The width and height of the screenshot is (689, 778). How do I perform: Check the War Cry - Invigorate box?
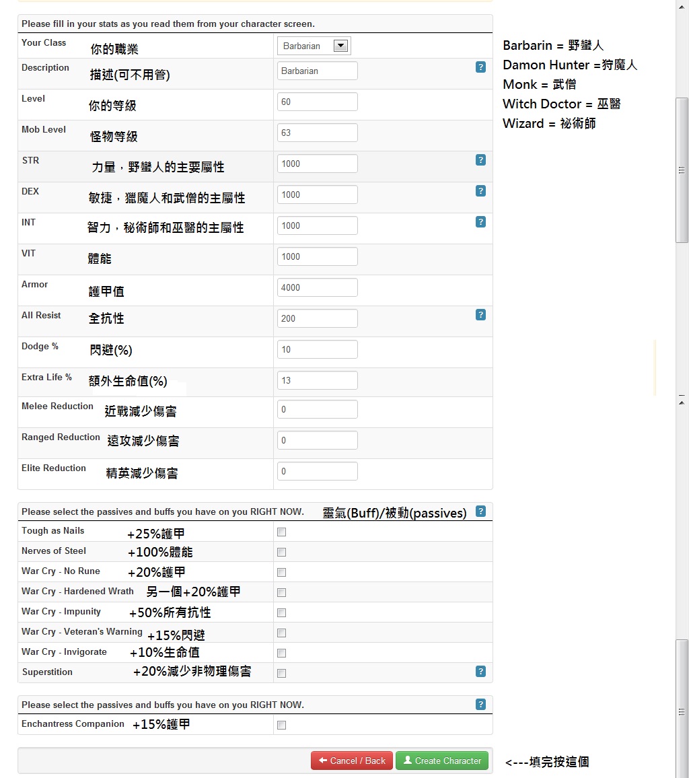coord(282,653)
